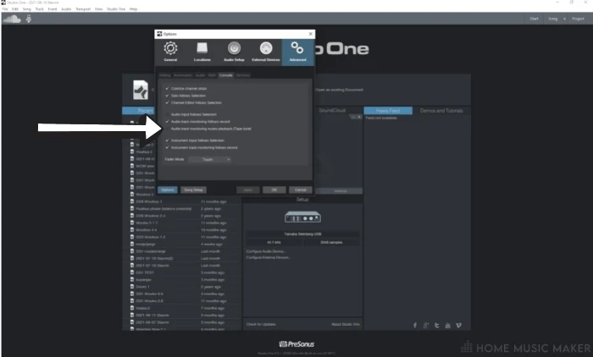Open the External Devices options section
Screen dimensions: 593x357
point(266,52)
